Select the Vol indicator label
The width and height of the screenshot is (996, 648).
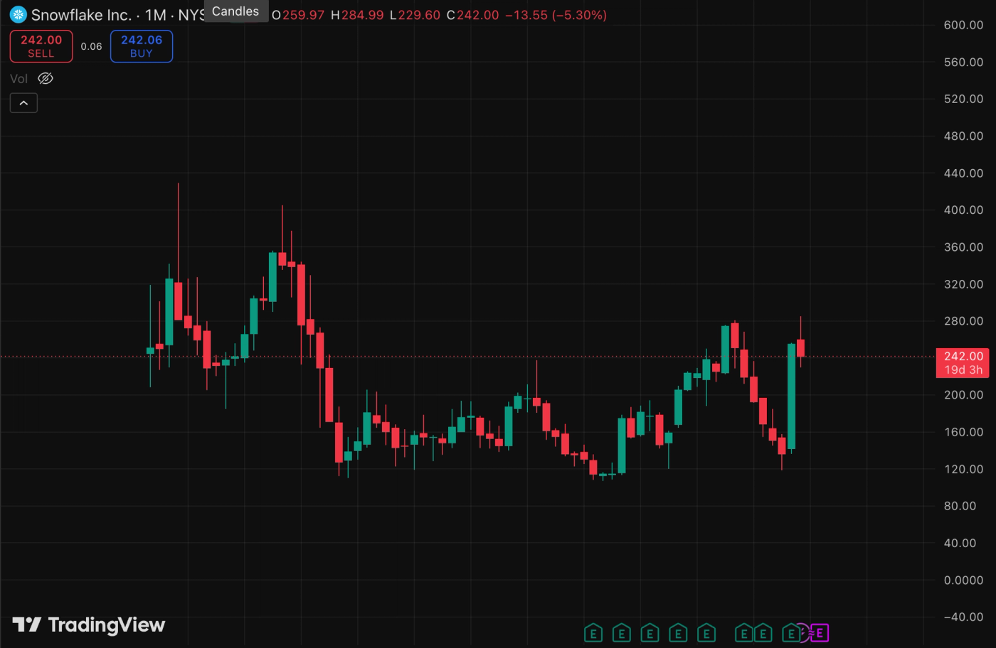tap(19, 79)
